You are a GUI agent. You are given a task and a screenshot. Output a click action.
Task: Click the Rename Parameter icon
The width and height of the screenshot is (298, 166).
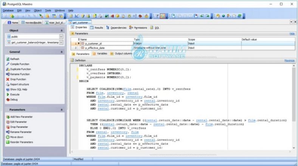pyautogui.click(x=8, y=132)
